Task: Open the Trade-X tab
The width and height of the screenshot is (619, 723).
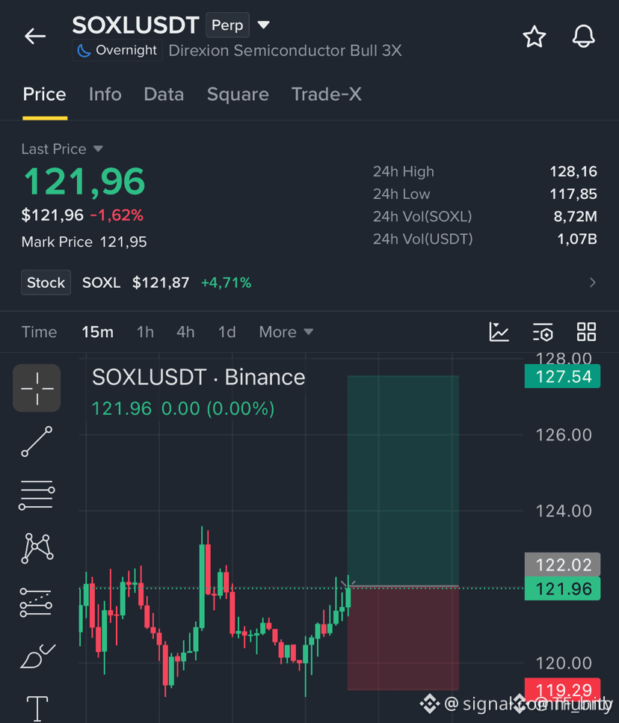Action: (x=327, y=94)
